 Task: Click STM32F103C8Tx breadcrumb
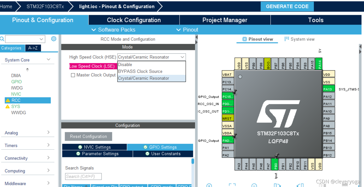point(45,7)
